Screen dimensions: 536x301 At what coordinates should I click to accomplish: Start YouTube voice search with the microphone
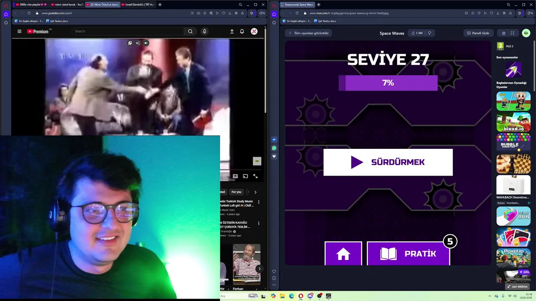click(204, 31)
